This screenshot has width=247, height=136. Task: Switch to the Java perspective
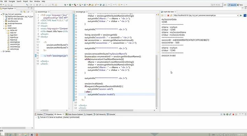(240, 5)
